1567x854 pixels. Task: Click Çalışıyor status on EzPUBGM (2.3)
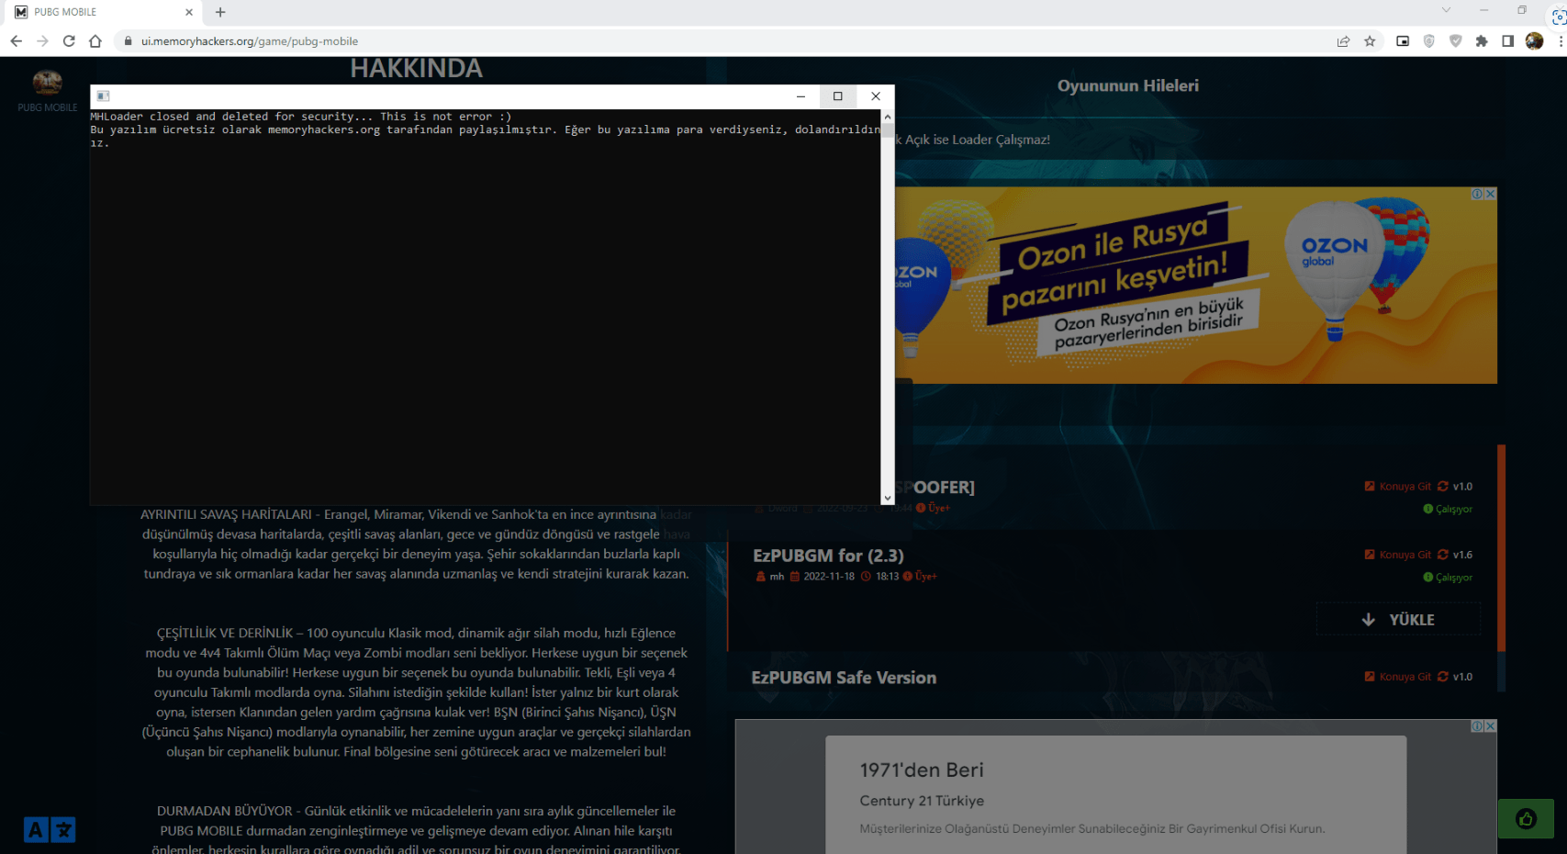pos(1448,578)
